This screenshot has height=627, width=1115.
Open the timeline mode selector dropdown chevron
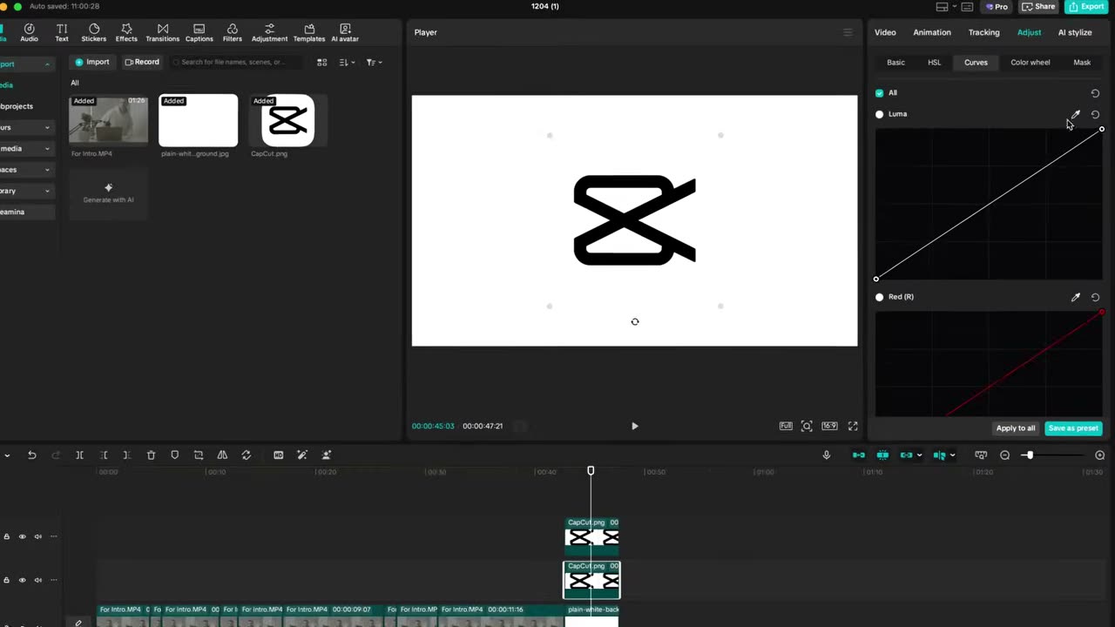[6, 455]
